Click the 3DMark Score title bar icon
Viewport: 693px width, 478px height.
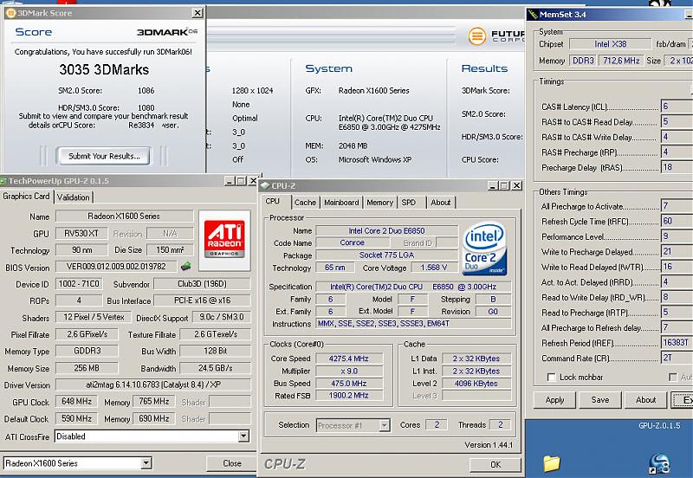pyautogui.click(x=11, y=13)
